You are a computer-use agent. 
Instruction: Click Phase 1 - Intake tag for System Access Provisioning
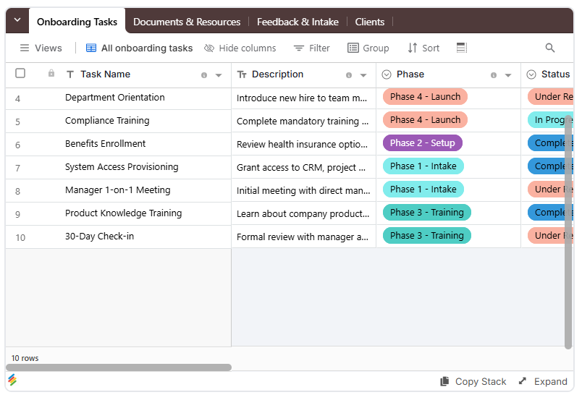tap(423, 166)
